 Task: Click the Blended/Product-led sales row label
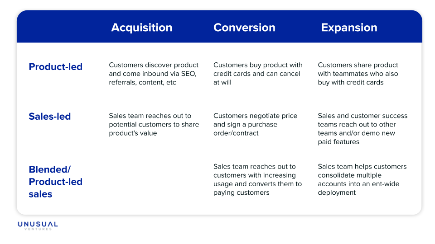(x=55, y=182)
